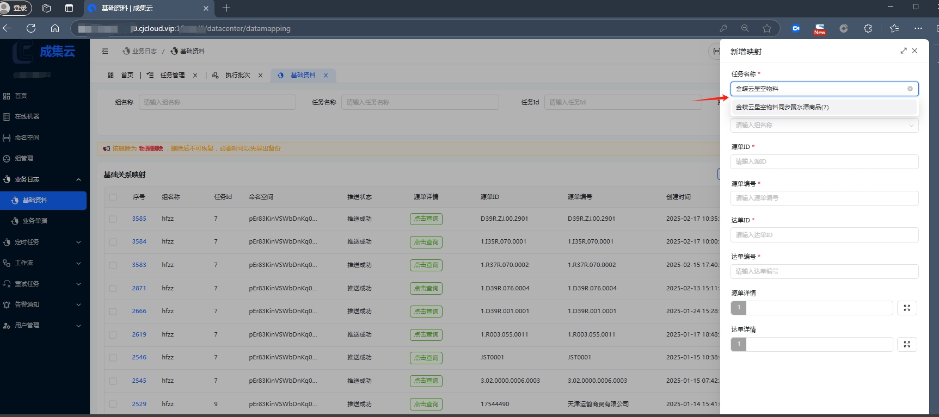Click the 达单ID input field
Viewport: 939px width, 417px height.
[824, 235]
